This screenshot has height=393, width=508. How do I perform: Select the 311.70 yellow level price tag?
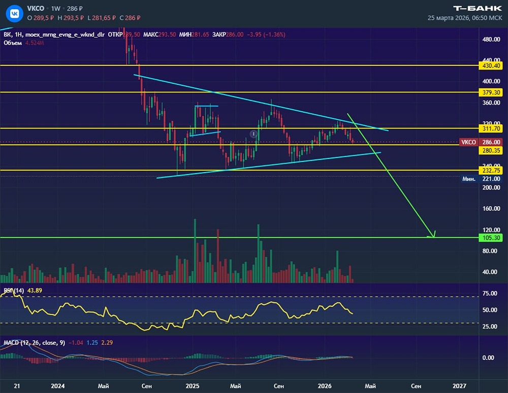491,128
